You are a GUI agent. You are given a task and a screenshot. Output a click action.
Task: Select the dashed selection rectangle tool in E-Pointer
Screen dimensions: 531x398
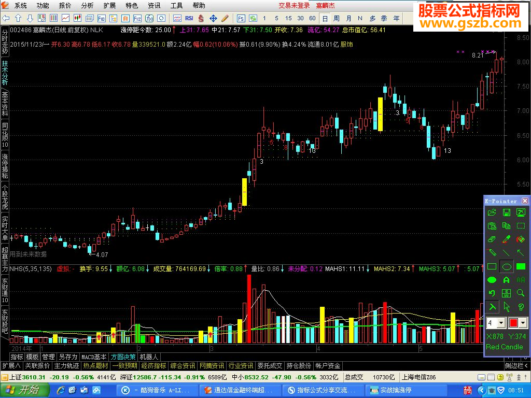[521, 226]
